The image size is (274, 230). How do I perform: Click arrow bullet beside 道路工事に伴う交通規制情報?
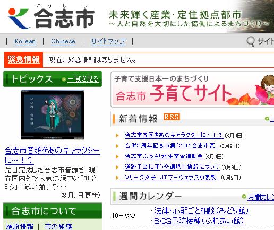tap(117, 167)
